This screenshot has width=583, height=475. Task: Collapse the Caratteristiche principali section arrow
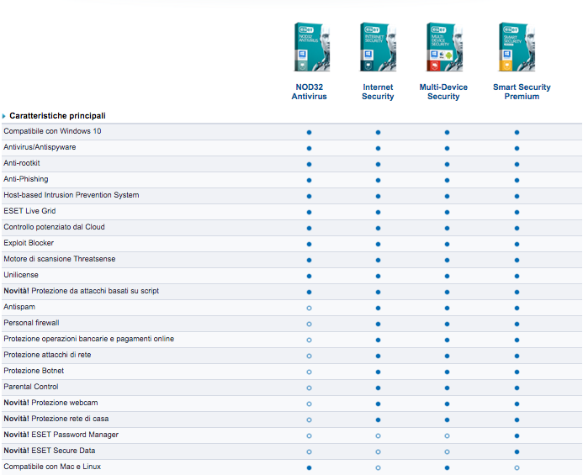tap(4, 116)
